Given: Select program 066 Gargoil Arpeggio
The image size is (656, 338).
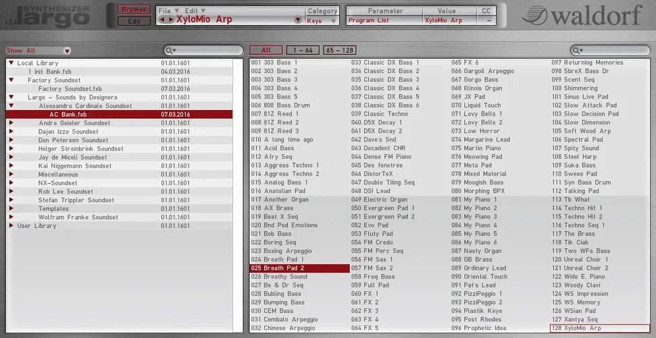Looking at the screenshot, I should click(x=500, y=71).
